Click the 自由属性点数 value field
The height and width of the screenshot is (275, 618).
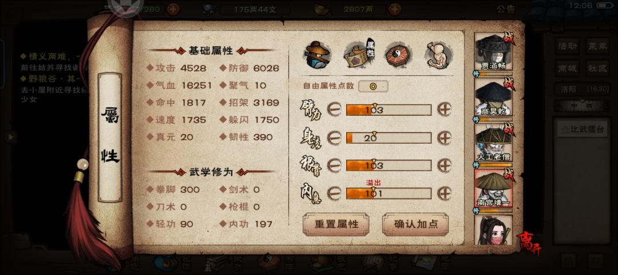[x=373, y=86]
